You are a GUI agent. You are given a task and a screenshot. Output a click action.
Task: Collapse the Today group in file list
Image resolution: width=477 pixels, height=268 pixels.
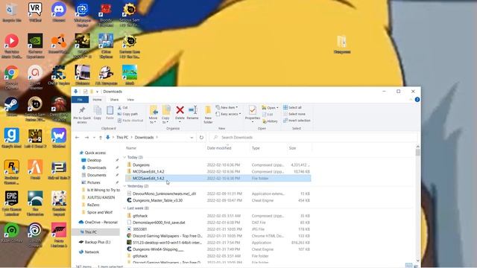click(124, 157)
